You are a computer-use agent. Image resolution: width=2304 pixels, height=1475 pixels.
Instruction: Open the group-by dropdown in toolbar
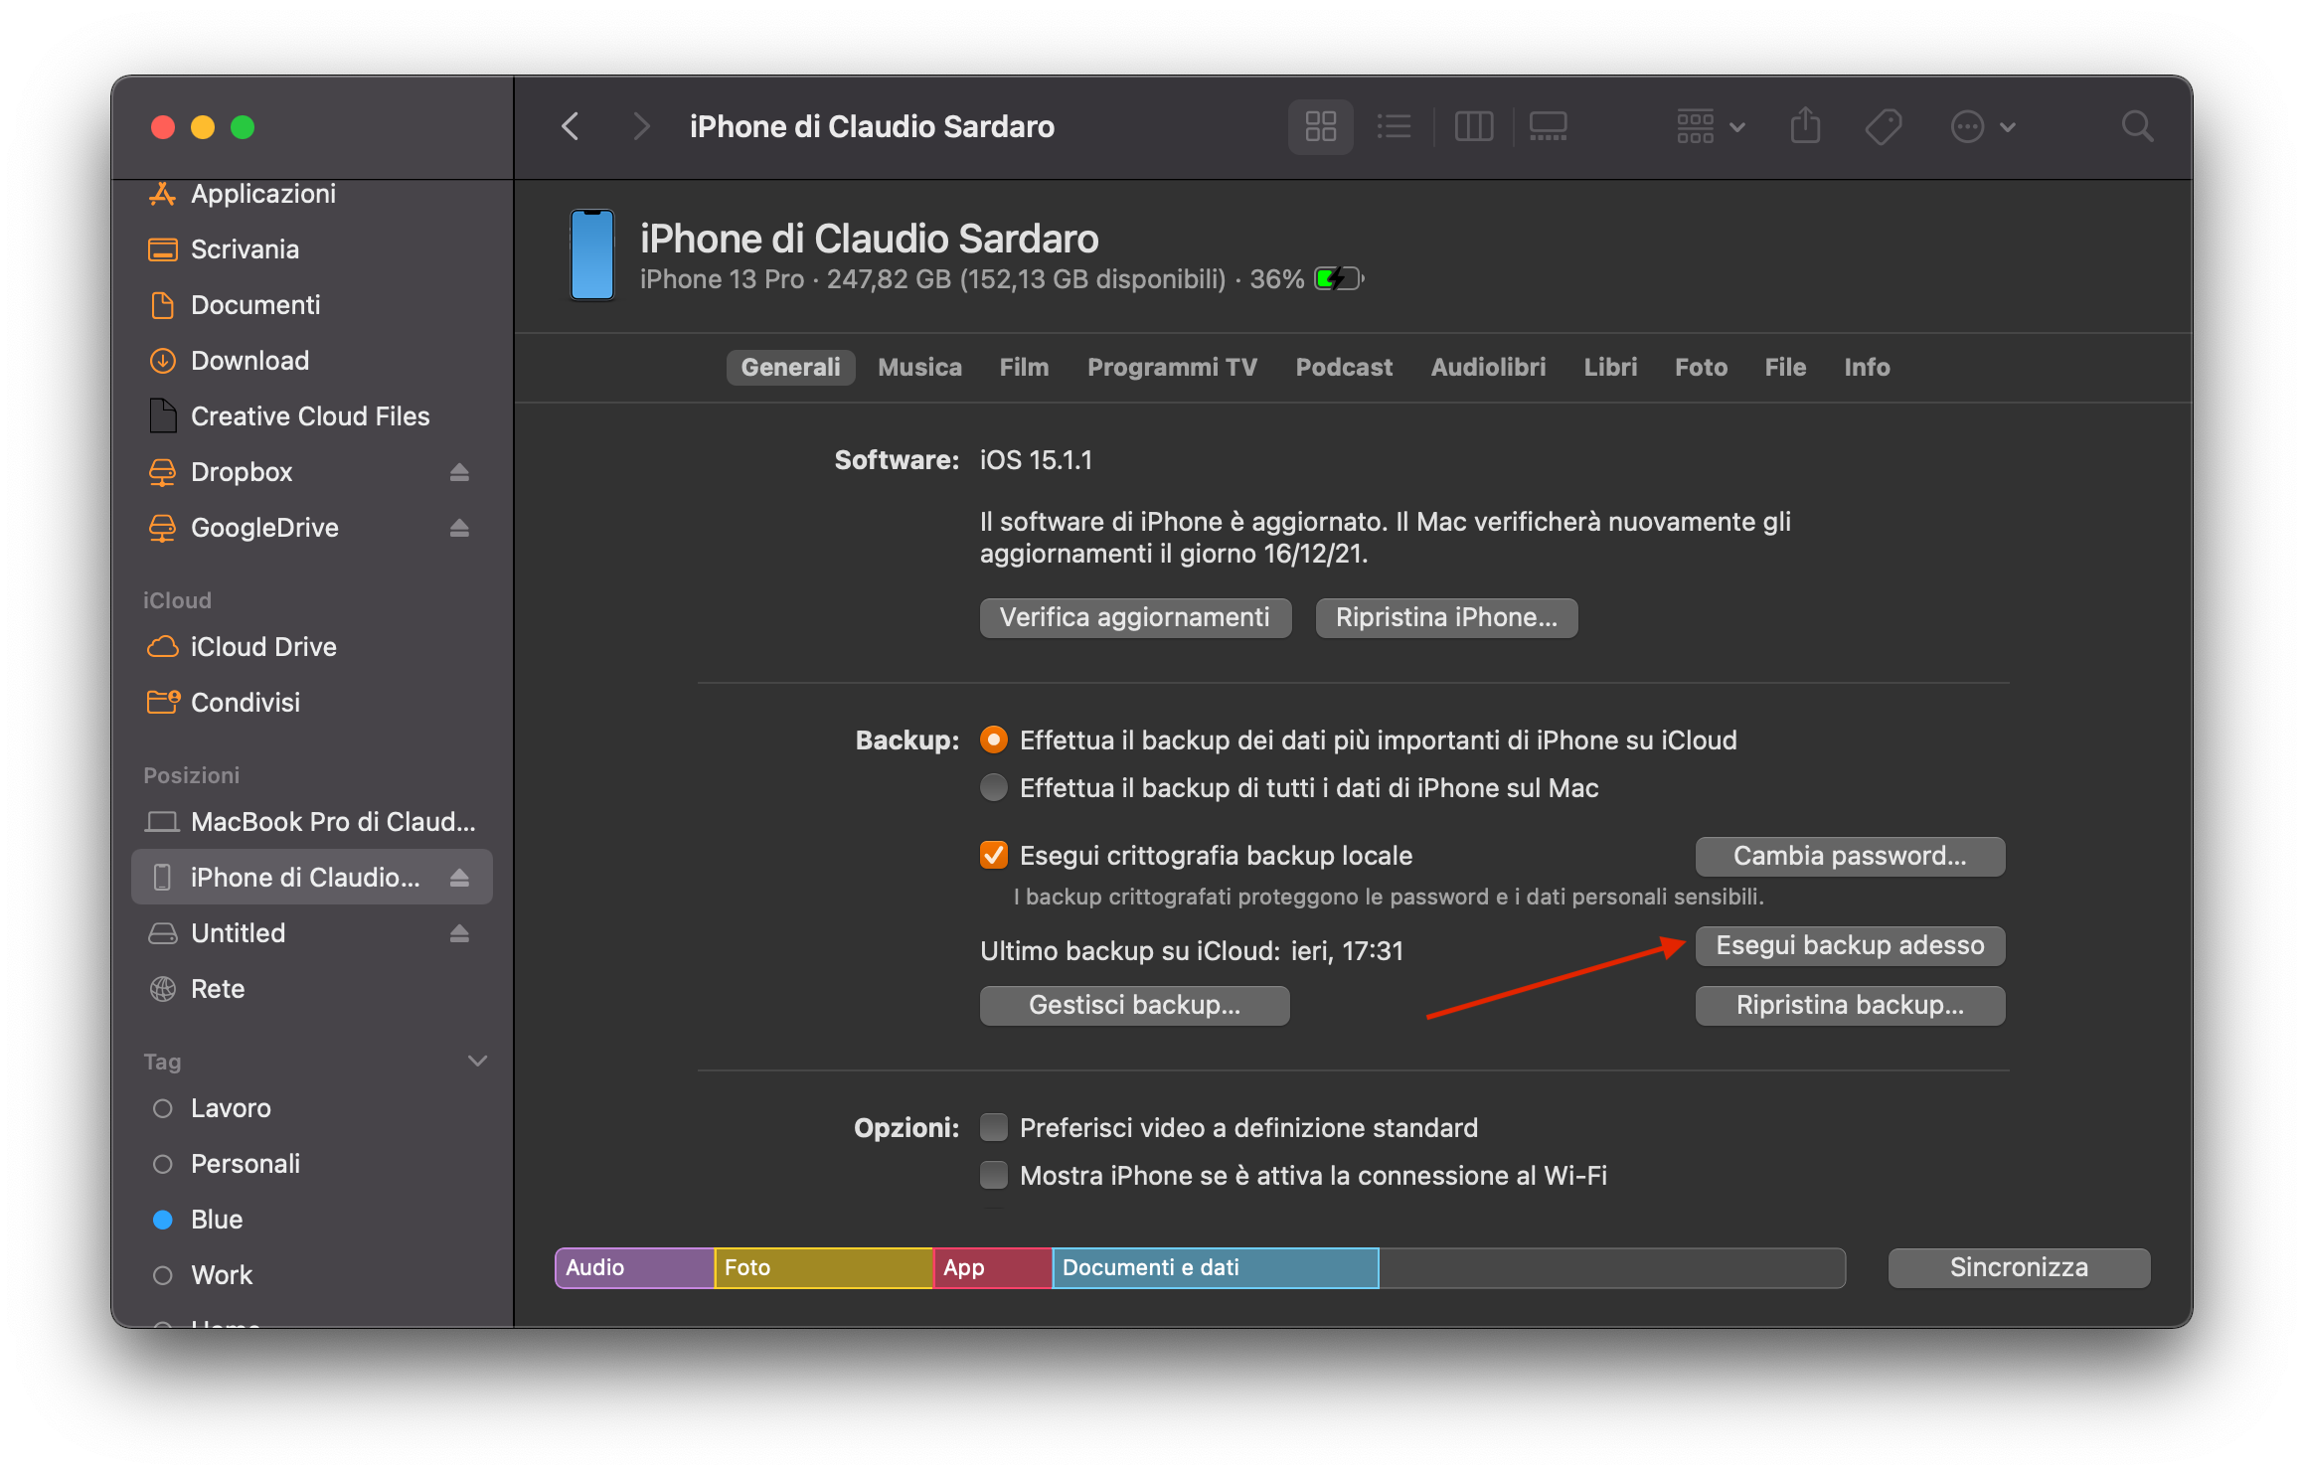[x=1710, y=126]
